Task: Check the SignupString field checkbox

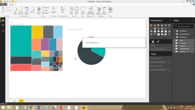Action: pos(176,49)
